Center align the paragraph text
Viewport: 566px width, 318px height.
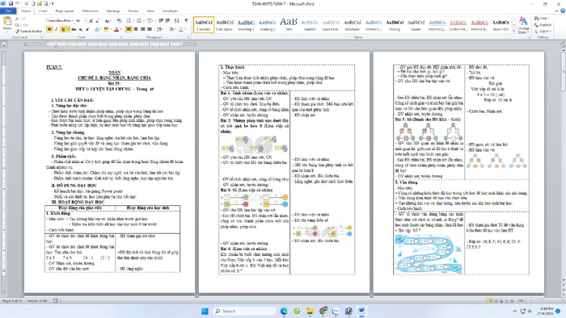pyautogui.click(x=136, y=30)
